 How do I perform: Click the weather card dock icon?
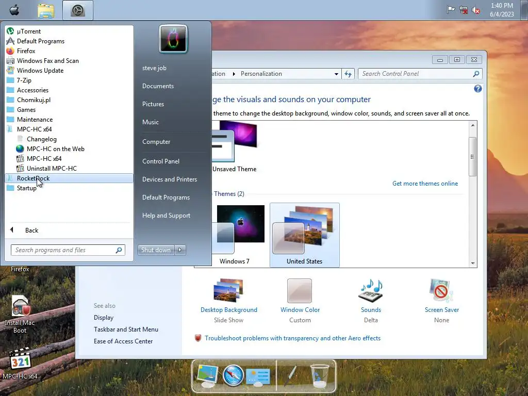(x=258, y=376)
